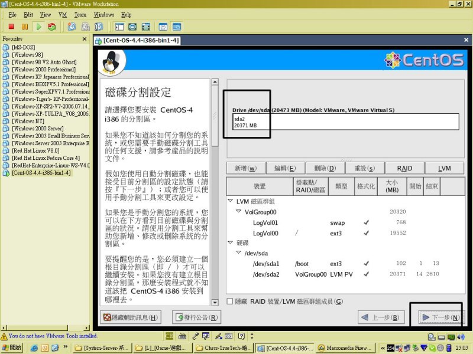Proceed with 下一步(N) button
The width and height of the screenshot is (473, 354).
(440, 317)
